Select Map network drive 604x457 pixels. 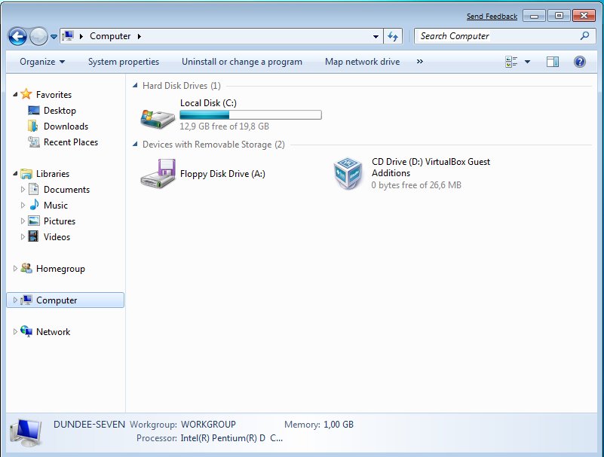tap(362, 62)
